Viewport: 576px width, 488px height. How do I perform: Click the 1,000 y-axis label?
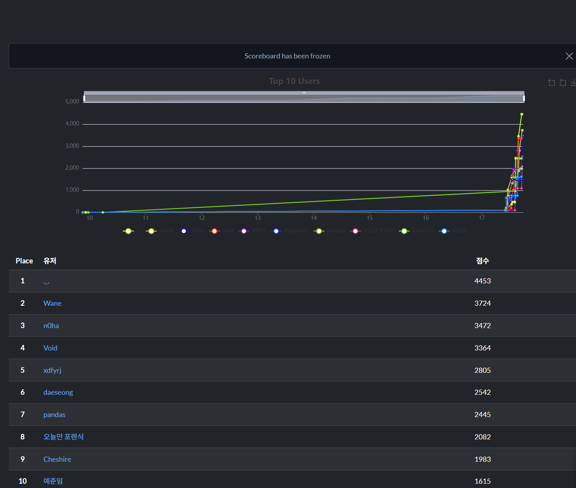(72, 190)
